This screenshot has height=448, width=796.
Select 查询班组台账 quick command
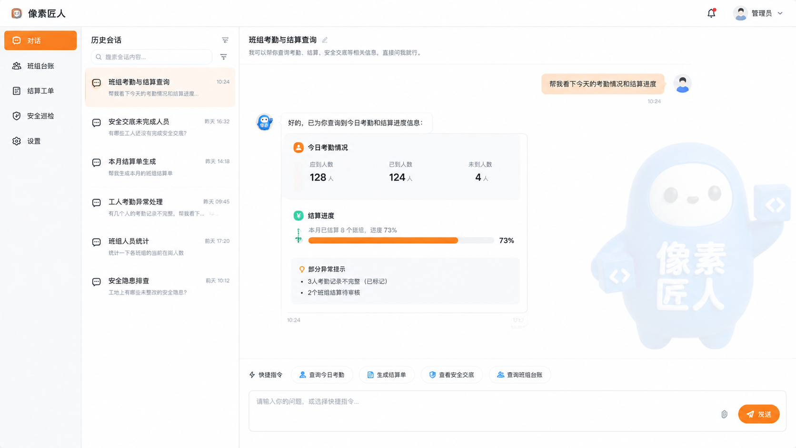click(x=520, y=375)
